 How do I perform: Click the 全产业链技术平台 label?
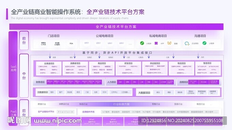click(46, 112)
